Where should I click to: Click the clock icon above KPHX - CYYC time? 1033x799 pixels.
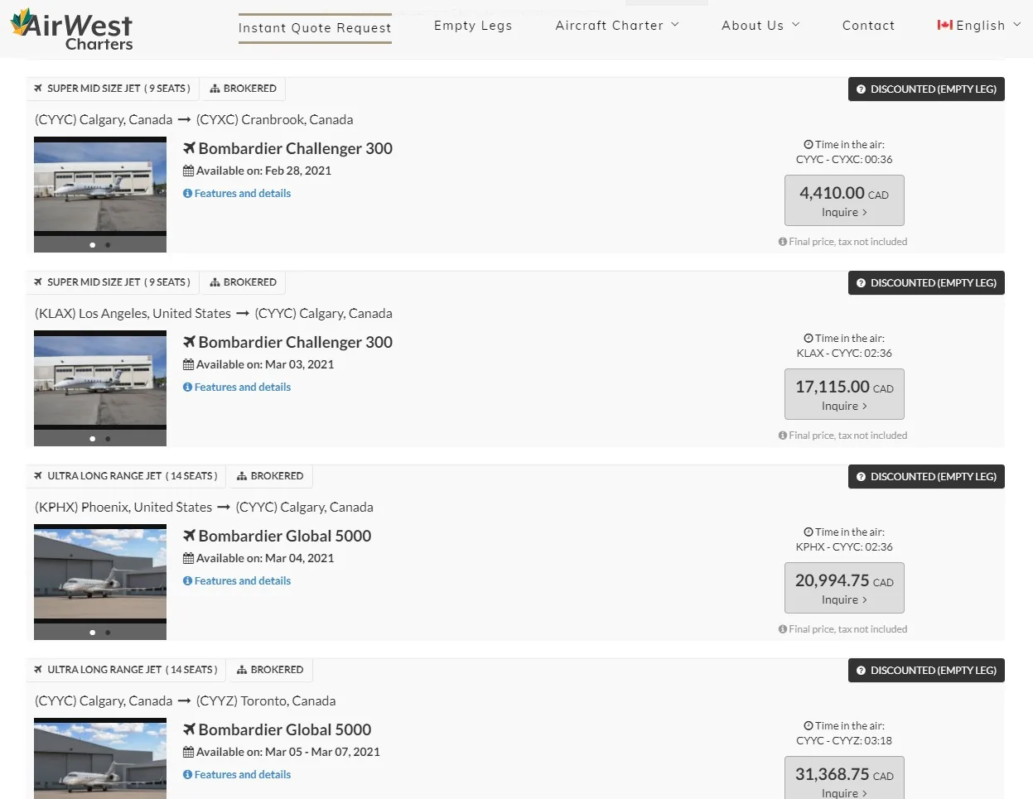click(x=808, y=532)
